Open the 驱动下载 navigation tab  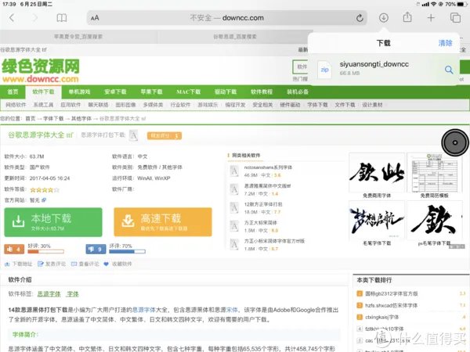point(226,92)
